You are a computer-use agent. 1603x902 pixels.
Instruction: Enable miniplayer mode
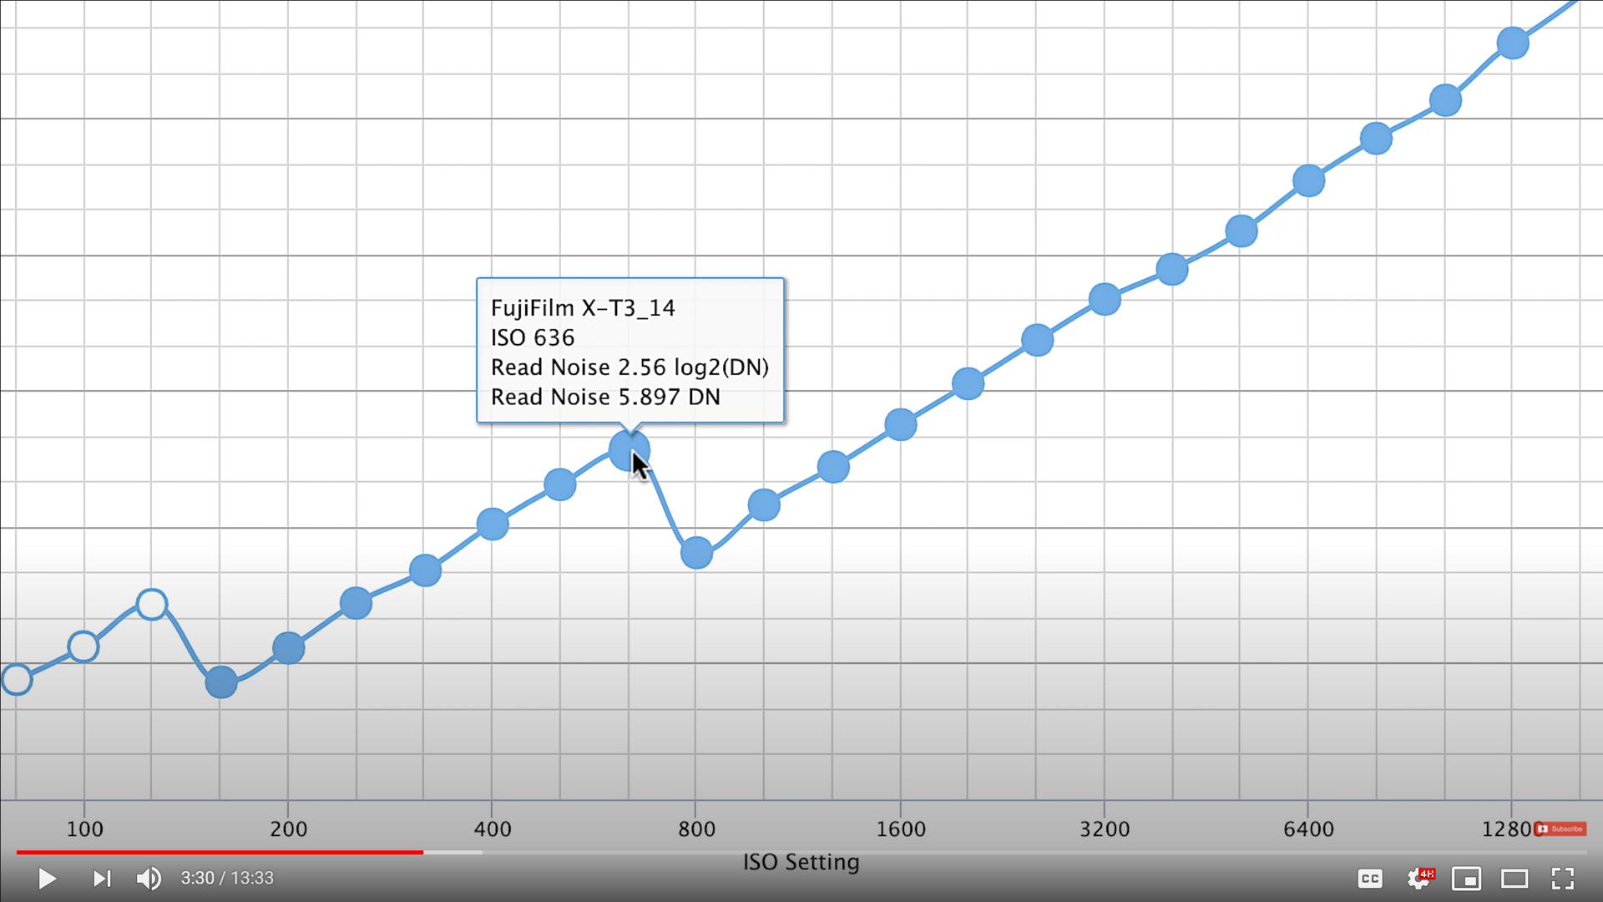[x=1466, y=878]
